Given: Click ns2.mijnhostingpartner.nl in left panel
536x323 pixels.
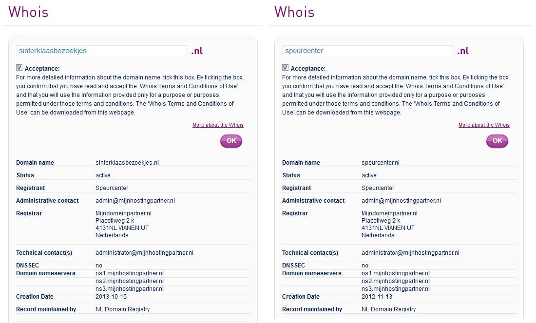Looking at the screenshot, I should (x=130, y=281).
